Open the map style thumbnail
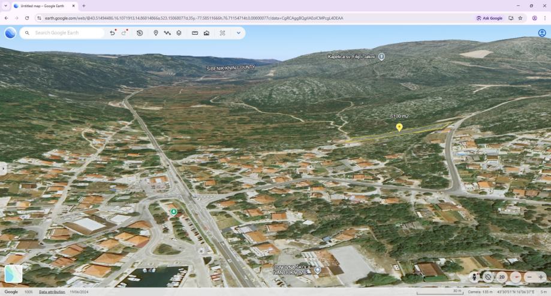Image resolution: width=551 pixels, height=296 pixels. click(13, 274)
